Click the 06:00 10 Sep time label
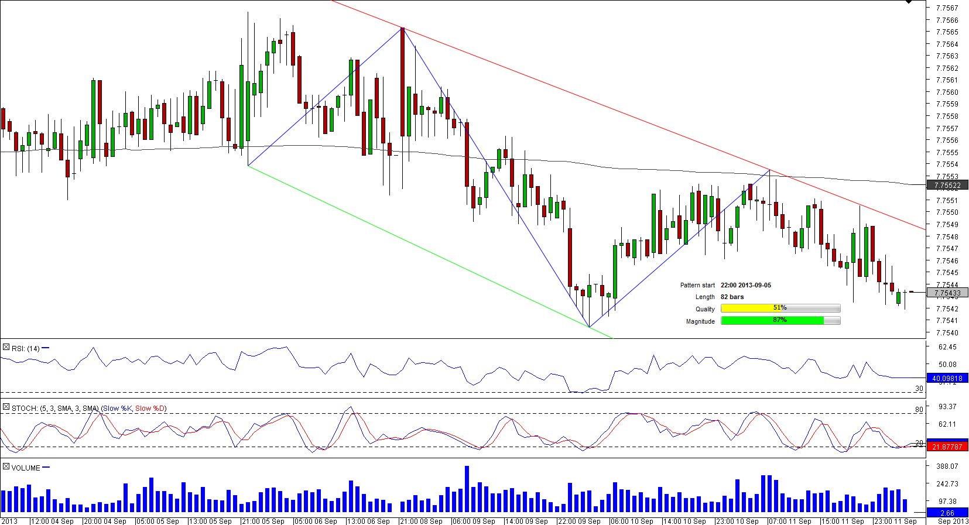Screen dimensions: 969x525 tap(632, 521)
